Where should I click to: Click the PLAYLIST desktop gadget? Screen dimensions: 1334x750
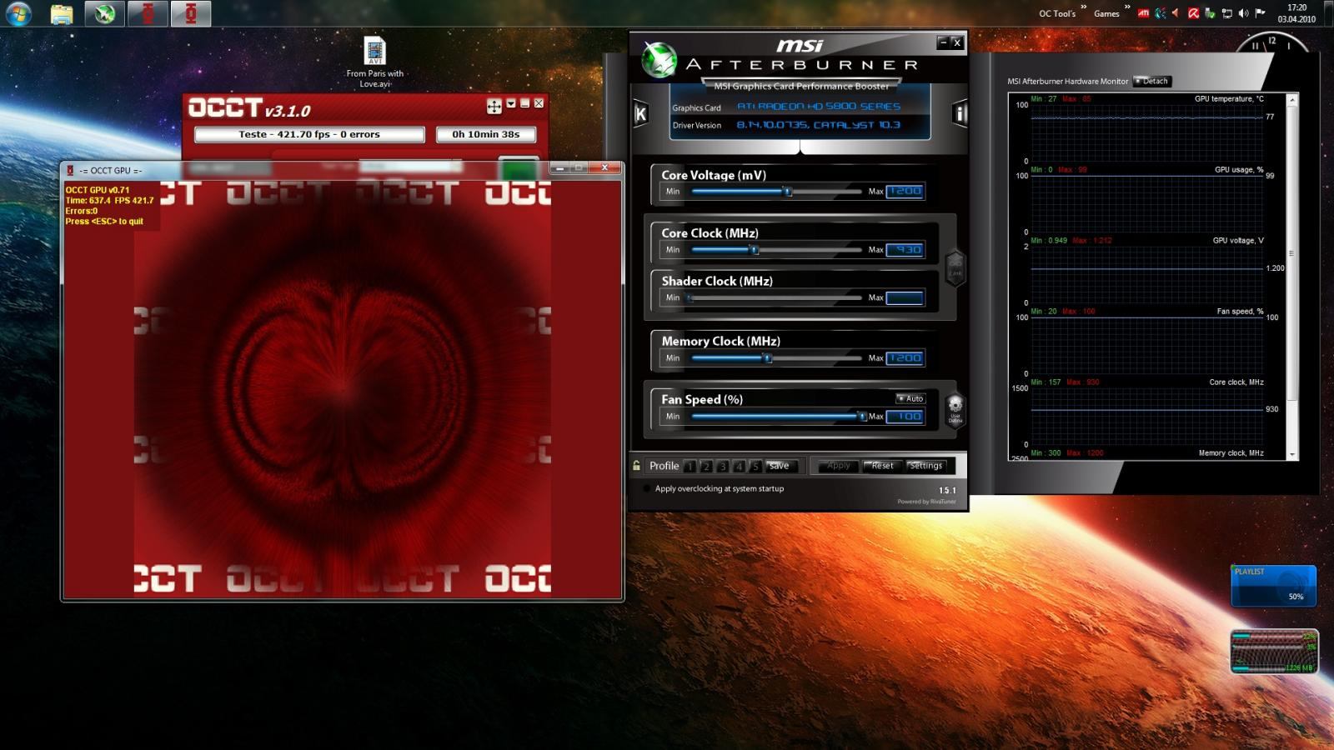(1273, 586)
